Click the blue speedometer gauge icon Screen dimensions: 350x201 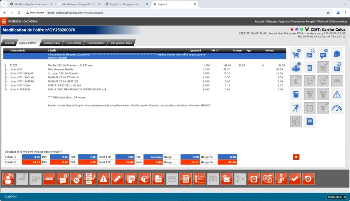click(x=337, y=108)
